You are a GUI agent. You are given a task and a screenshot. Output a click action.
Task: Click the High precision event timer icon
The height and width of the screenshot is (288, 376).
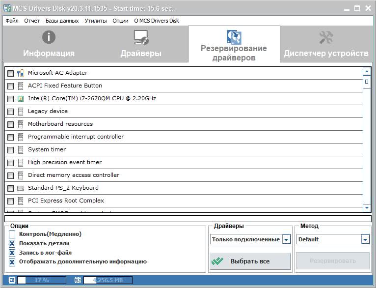pos(21,163)
